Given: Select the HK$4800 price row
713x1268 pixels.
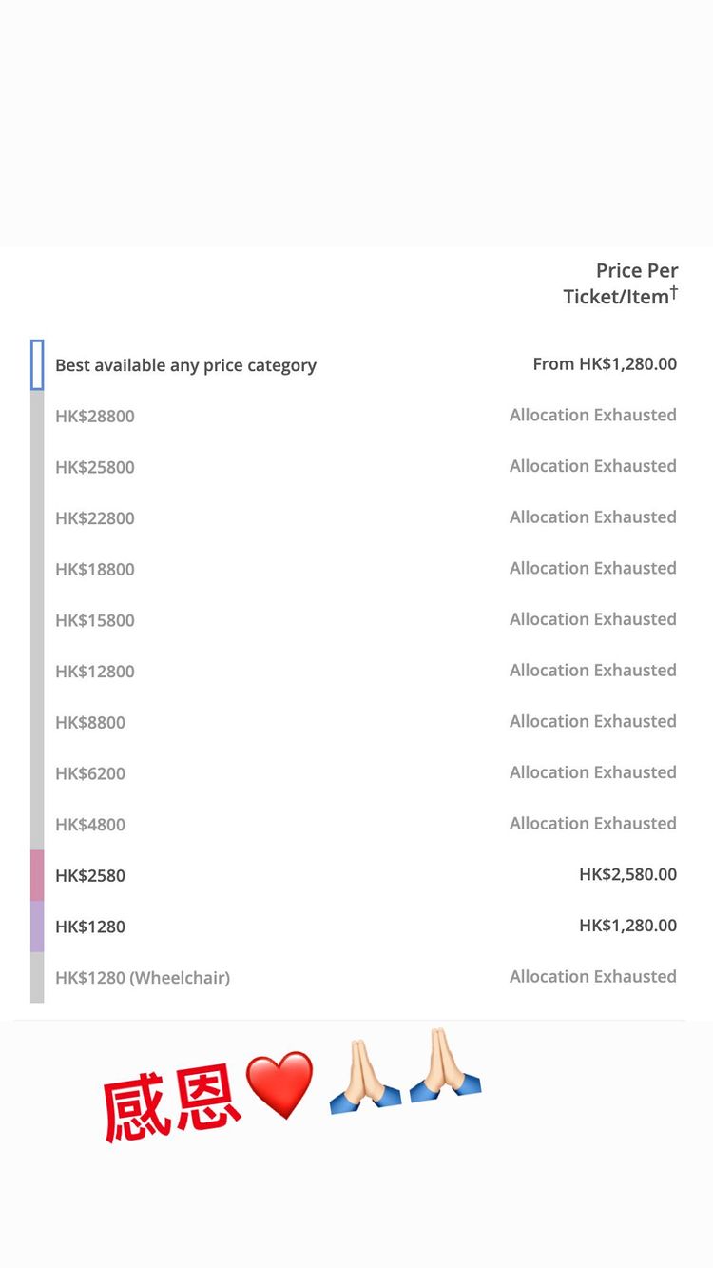Looking at the screenshot, I should tap(355, 825).
